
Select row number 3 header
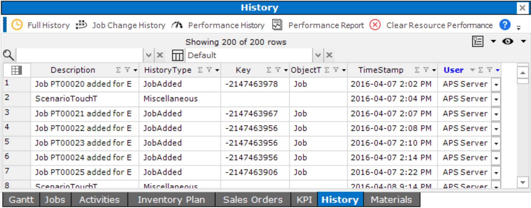click(x=17, y=114)
